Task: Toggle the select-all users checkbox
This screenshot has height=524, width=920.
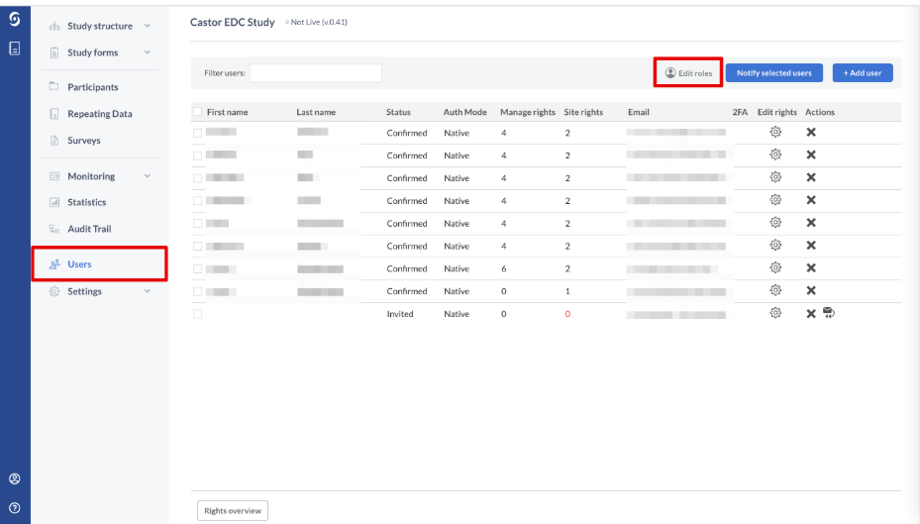Action: pyautogui.click(x=198, y=112)
